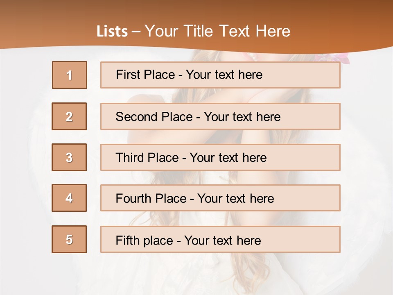Click the faded background photo below the list
Viewport: 393px width, 295px height.
click(x=196, y=272)
